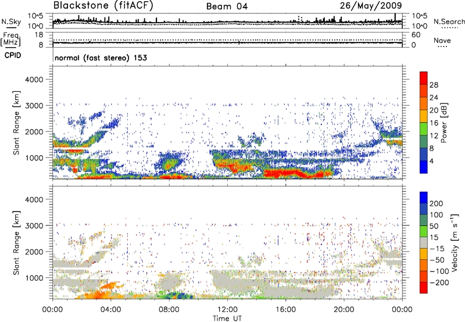Screen dimensions: 465x322
Task: Click the 'Nave' legend label
Action: pos(442,41)
